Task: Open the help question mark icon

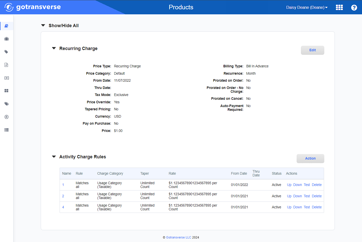Action: 354,8
